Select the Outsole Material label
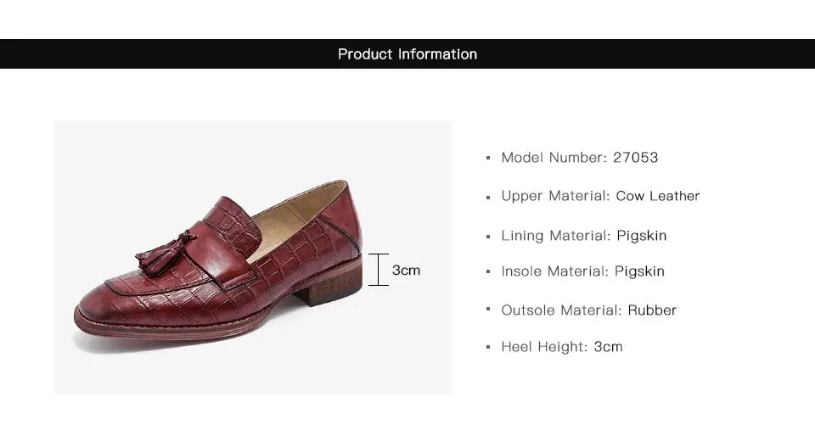Image resolution: width=815 pixels, height=447 pixels. pyautogui.click(x=561, y=310)
